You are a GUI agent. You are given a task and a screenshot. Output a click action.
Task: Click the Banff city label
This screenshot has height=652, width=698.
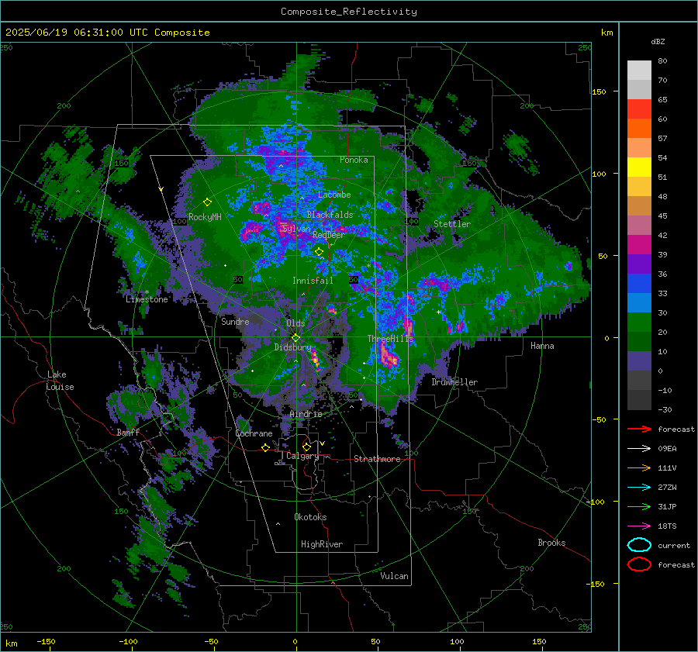pyautogui.click(x=128, y=432)
